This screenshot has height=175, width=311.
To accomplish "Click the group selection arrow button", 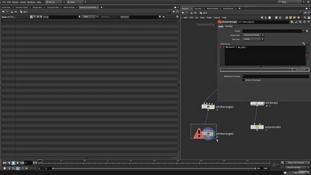I will 308,31.
